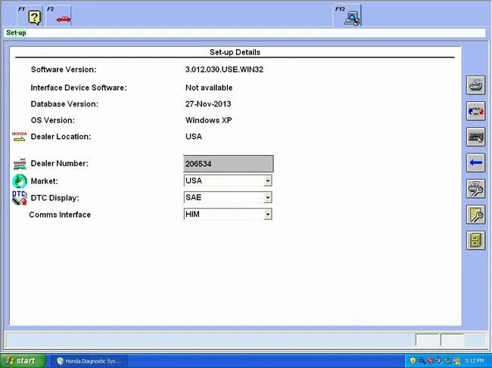Click the network computers tray icon
Viewport: 492px width, 368px height.
coord(457,360)
